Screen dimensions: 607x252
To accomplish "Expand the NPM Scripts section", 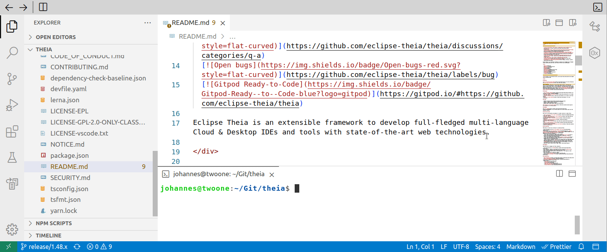I will click(91, 223).
